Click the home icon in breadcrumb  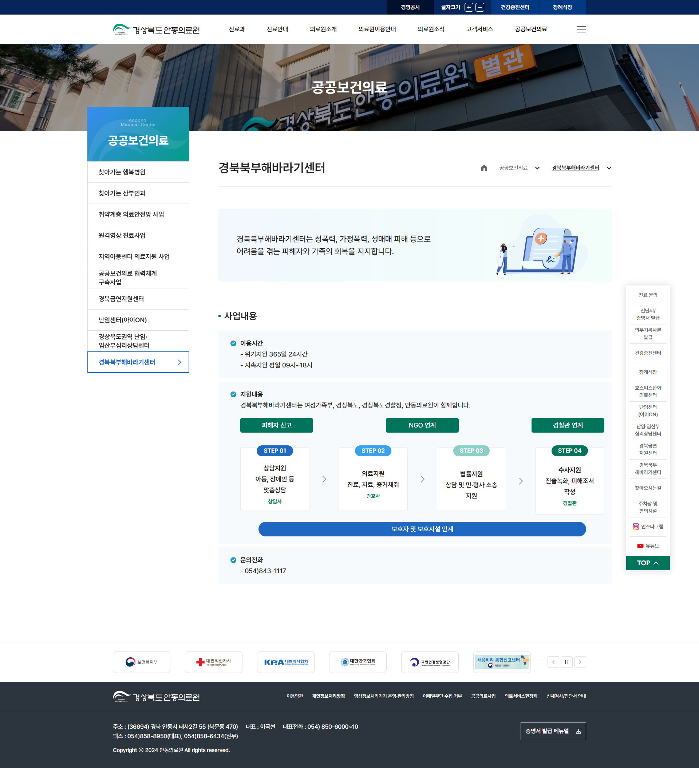[x=484, y=168]
